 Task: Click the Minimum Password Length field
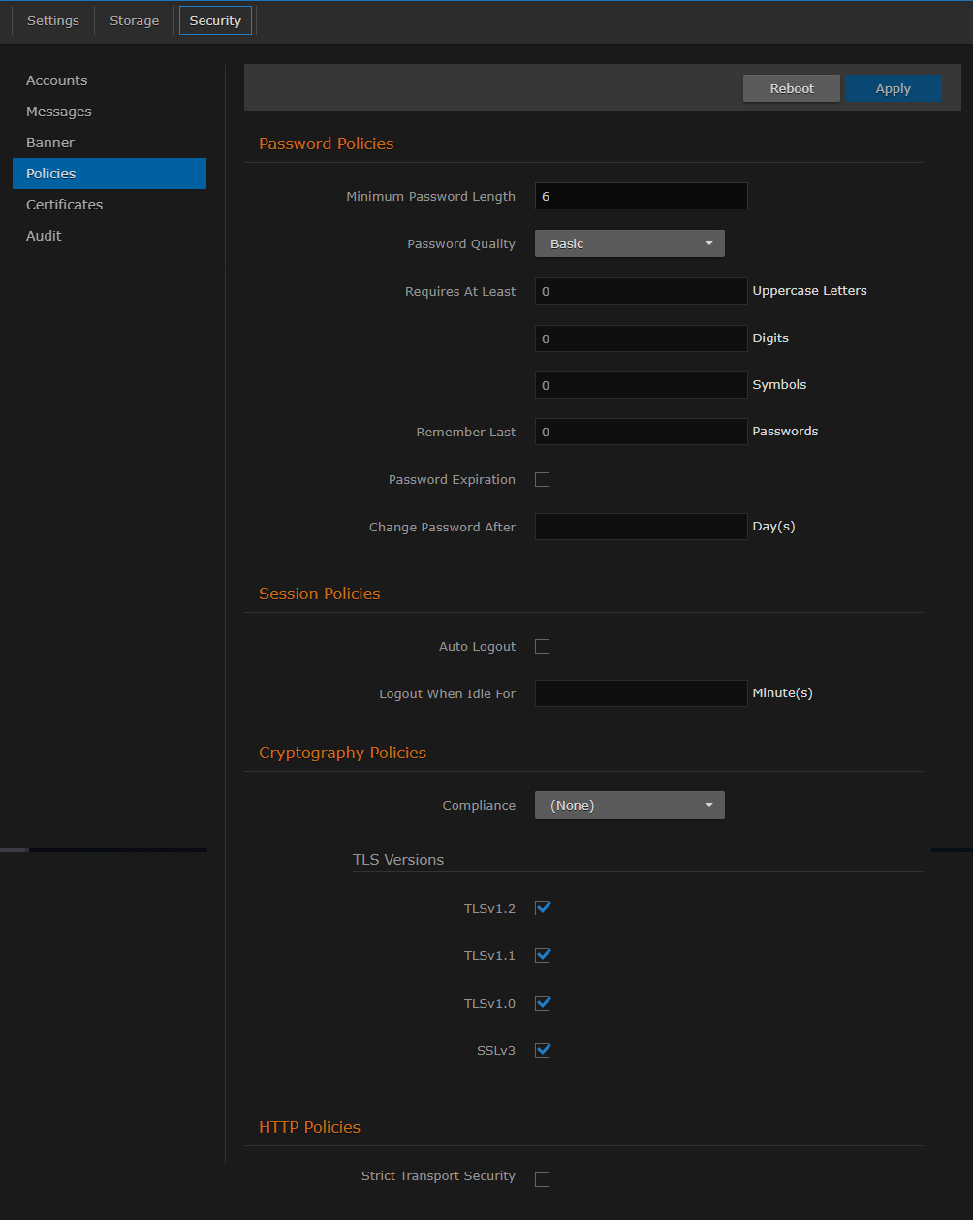[x=641, y=195]
